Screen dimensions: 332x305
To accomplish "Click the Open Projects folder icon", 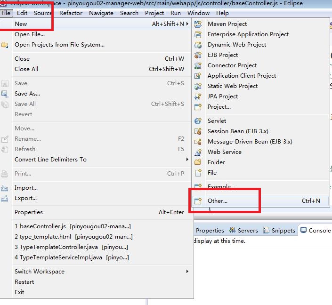I will 5,45.
